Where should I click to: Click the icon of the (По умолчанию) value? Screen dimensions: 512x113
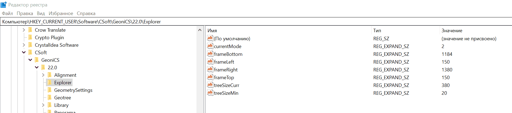point(210,38)
